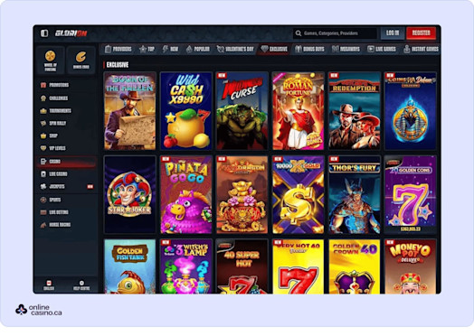Open the 10000 X Gold game thumbnail

(299, 194)
